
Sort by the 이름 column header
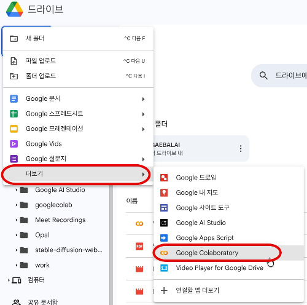coord(132,201)
